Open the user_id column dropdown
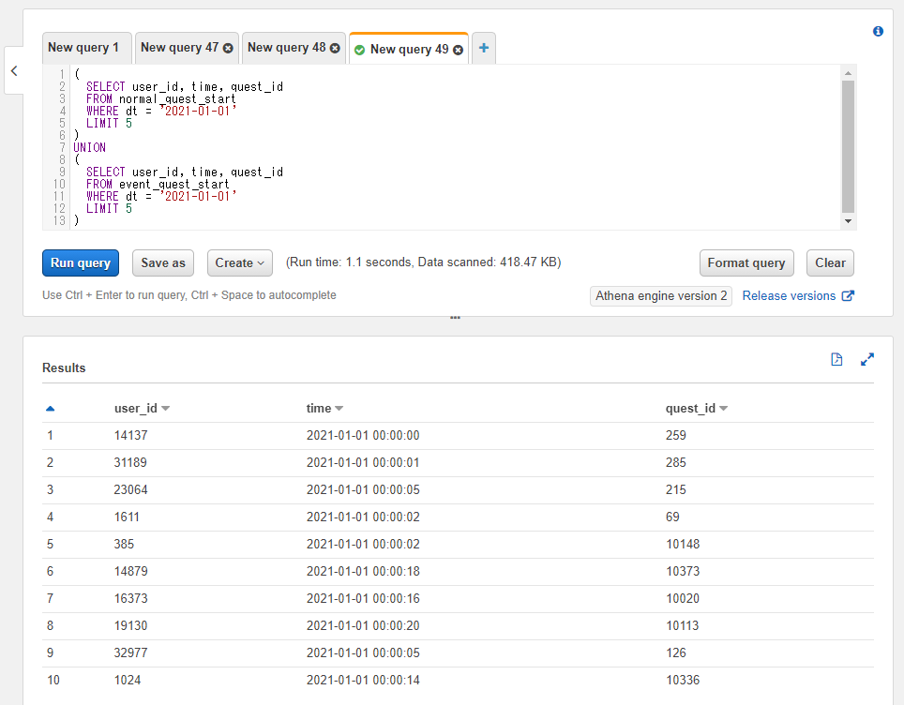This screenshot has width=904, height=705. tap(165, 409)
